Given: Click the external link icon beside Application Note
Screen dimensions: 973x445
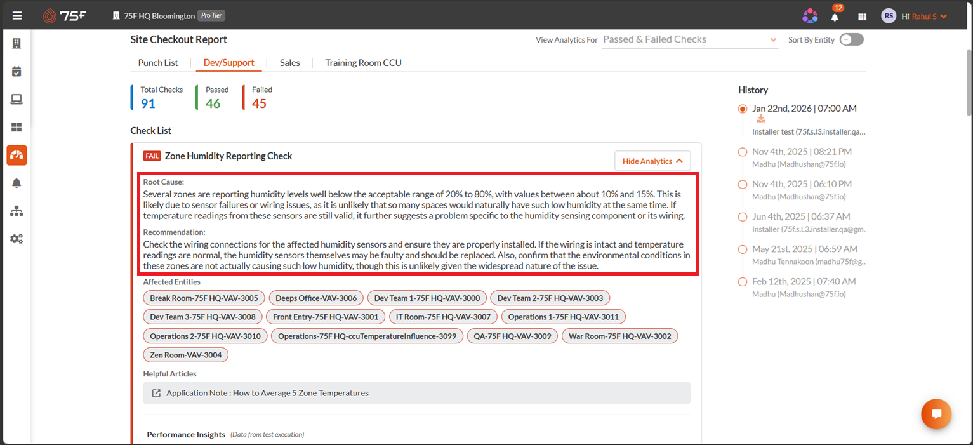Looking at the screenshot, I should click(156, 393).
